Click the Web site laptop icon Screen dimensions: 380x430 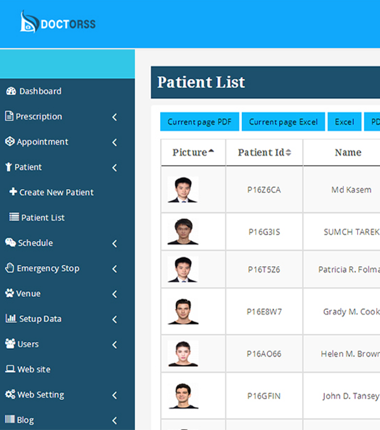pos(10,369)
